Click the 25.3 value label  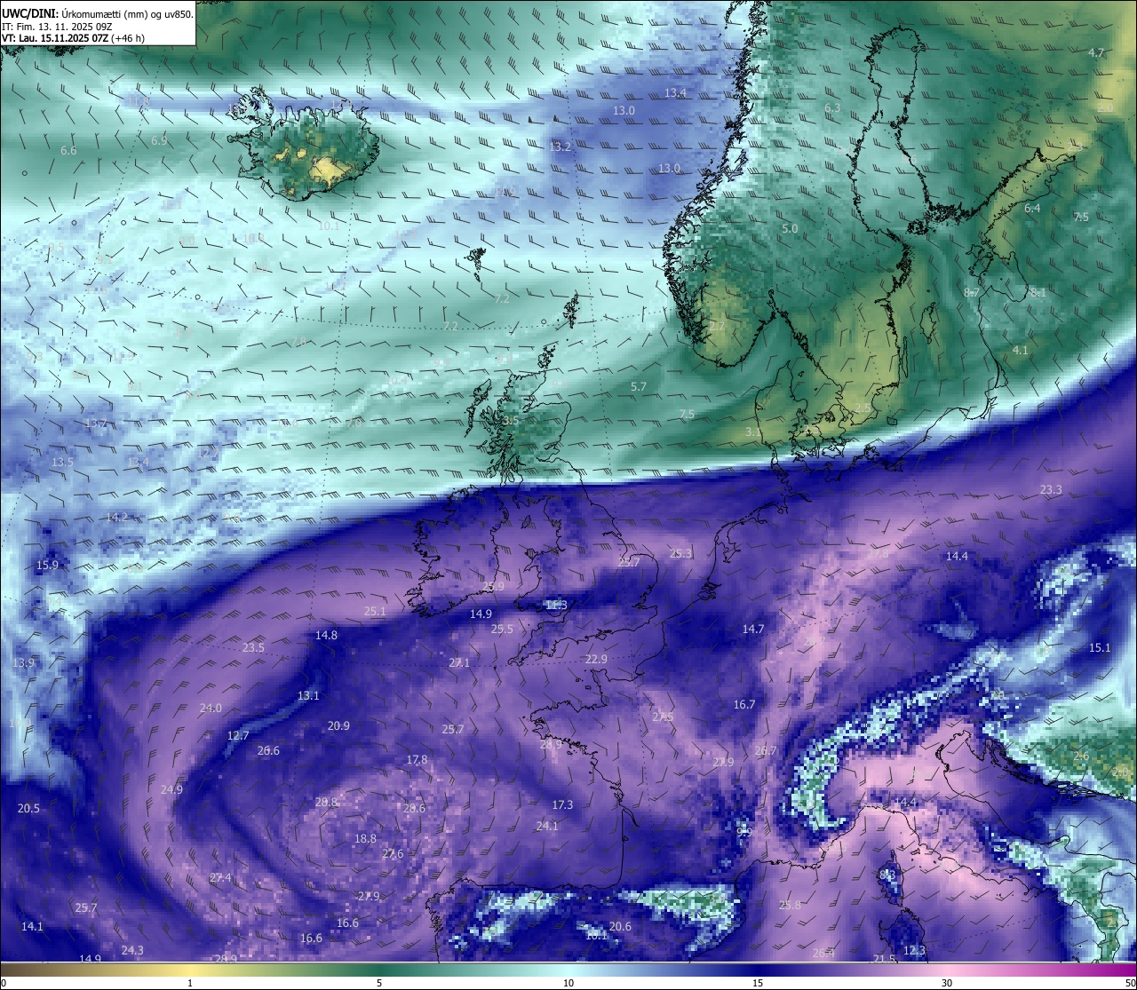point(680,554)
